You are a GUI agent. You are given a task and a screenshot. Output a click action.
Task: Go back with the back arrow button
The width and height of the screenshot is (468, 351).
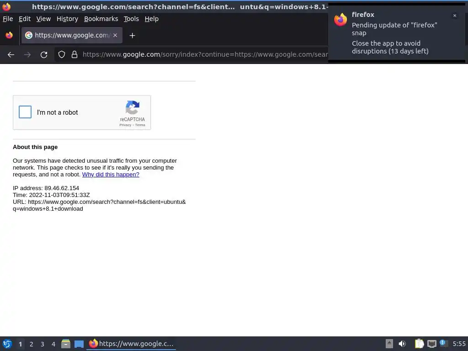11,55
